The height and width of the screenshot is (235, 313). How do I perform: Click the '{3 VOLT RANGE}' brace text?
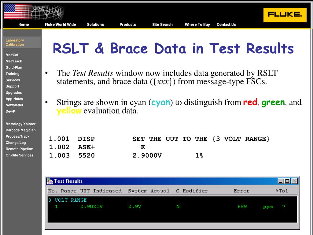(241, 139)
